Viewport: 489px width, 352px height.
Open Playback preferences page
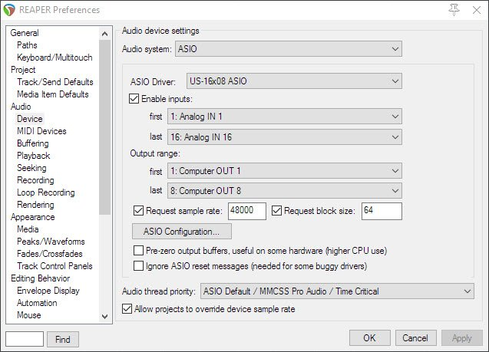(x=34, y=156)
